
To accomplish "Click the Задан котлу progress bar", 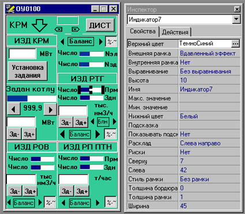I will pyautogui.click(x=32, y=99).
